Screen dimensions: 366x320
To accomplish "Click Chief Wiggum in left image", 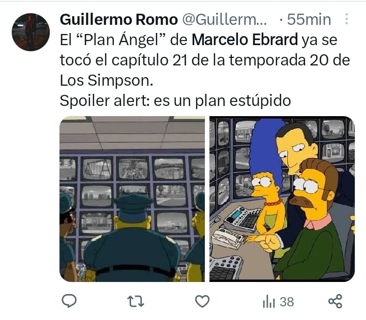I will pyautogui.click(x=132, y=237).
